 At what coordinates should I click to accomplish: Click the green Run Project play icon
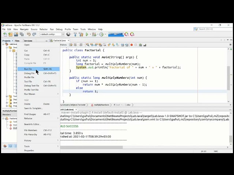click(87, 34)
